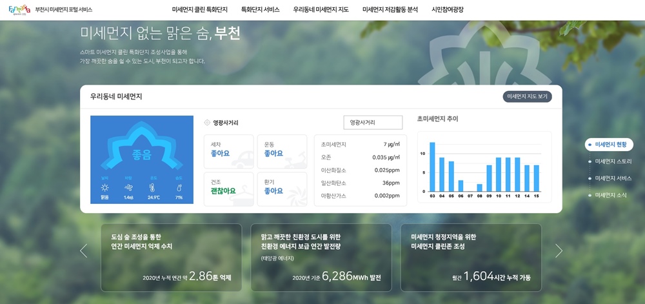Click the 6,286MWh 발전 figure
Viewport: 645px width, 304px height.
(x=352, y=276)
